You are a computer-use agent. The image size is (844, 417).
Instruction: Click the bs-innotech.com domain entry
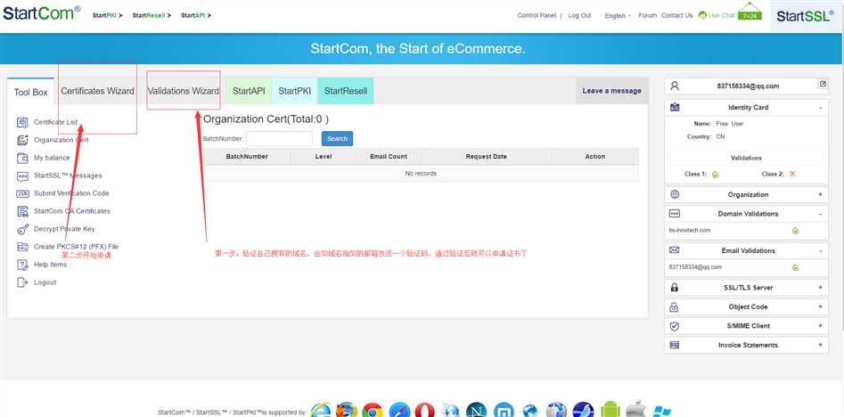coord(690,230)
